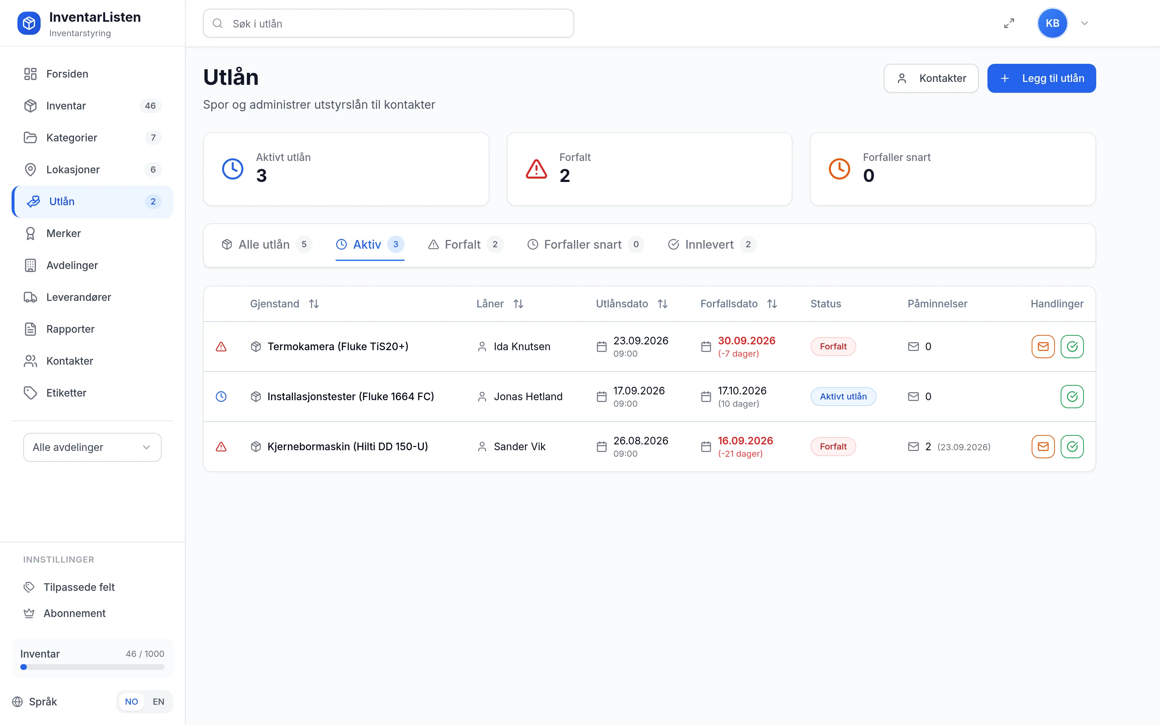1160x725 pixels.
Task: Switch to the Forfalt tab
Action: point(465,245)
